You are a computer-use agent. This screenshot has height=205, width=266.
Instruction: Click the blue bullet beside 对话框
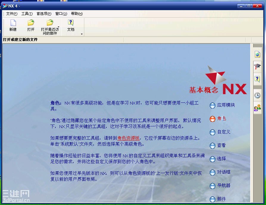(x=212, y=173)
